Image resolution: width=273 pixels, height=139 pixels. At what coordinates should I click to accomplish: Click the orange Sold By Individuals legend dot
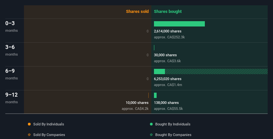[x=29, y=124]
